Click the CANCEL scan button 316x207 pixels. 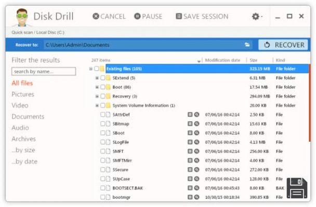[x=109, y=16]
